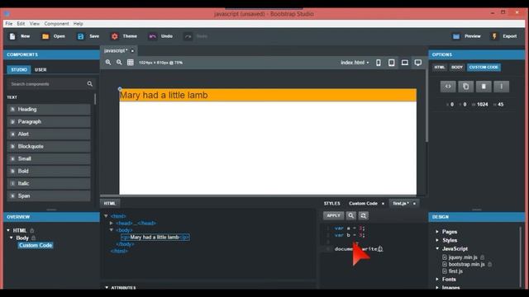
Task: Create a New design from the toolbar
Action: pyautogui.click(x=20, y=36)
